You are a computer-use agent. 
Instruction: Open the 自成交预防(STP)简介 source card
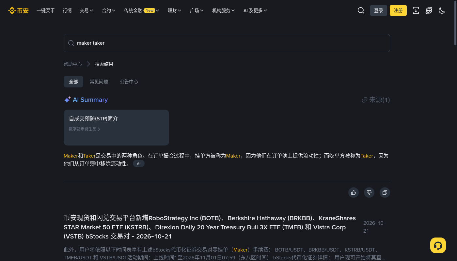coord(116,128)
